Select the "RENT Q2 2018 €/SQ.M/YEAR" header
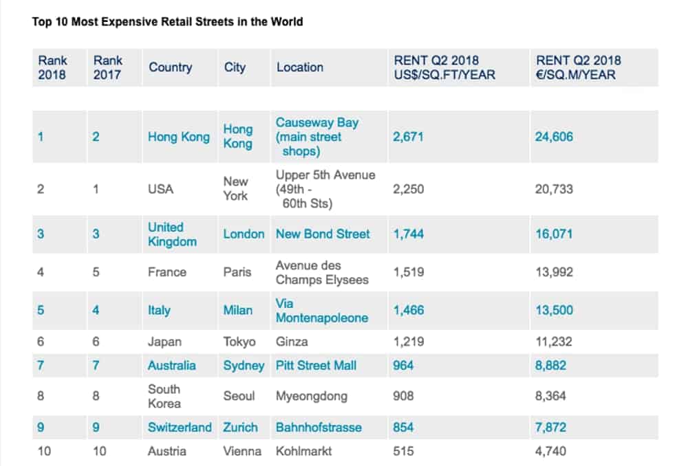This screenshot has height=466, width=688. pos(579,67)
